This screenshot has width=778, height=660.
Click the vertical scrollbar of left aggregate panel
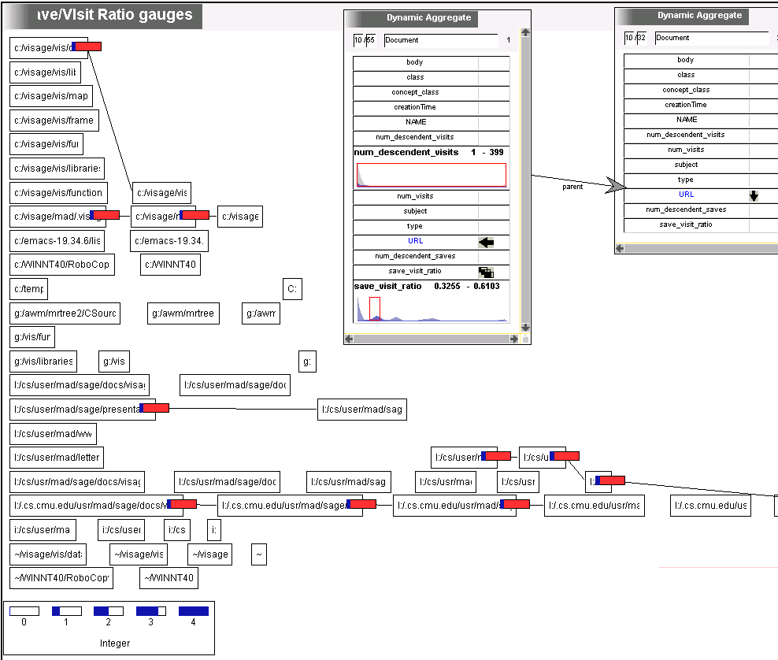click(x=525, y=181)
